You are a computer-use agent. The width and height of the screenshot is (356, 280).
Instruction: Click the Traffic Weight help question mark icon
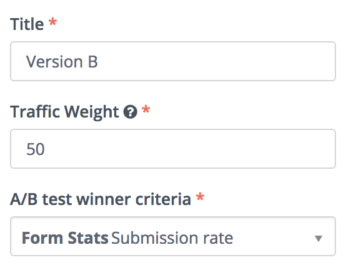coord(131,112)
